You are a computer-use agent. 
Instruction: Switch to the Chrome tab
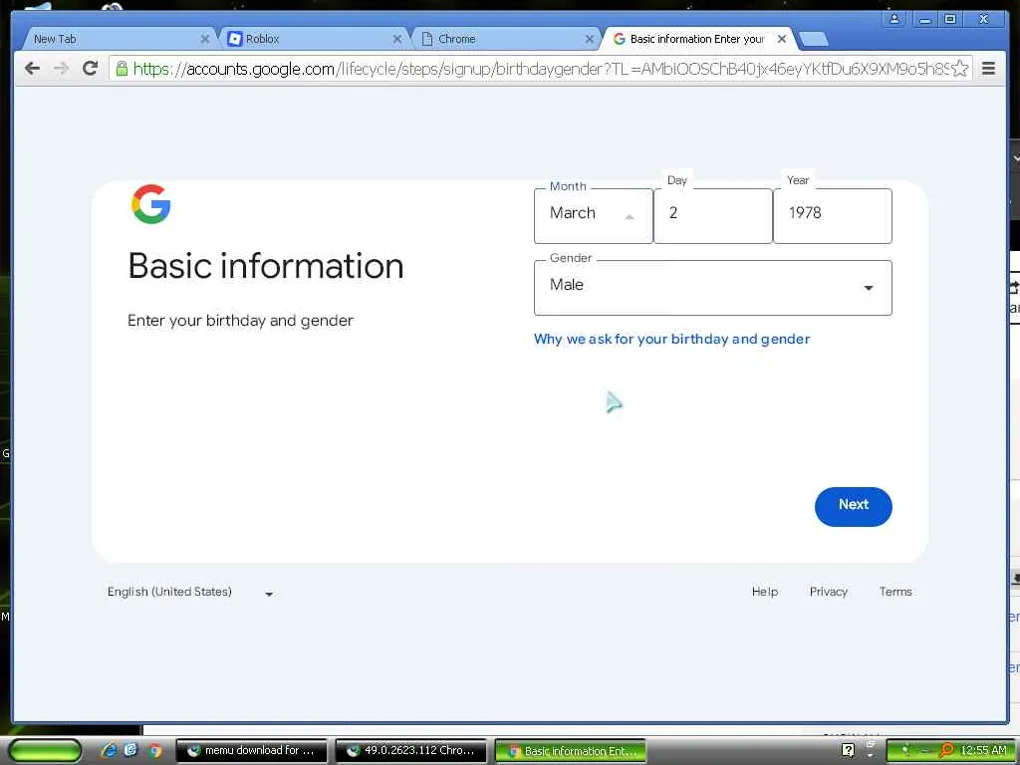[505, 39]
